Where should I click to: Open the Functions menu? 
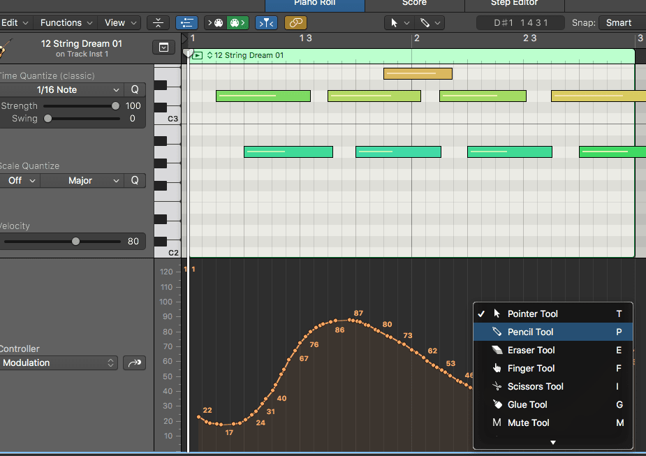click(66, 22)
